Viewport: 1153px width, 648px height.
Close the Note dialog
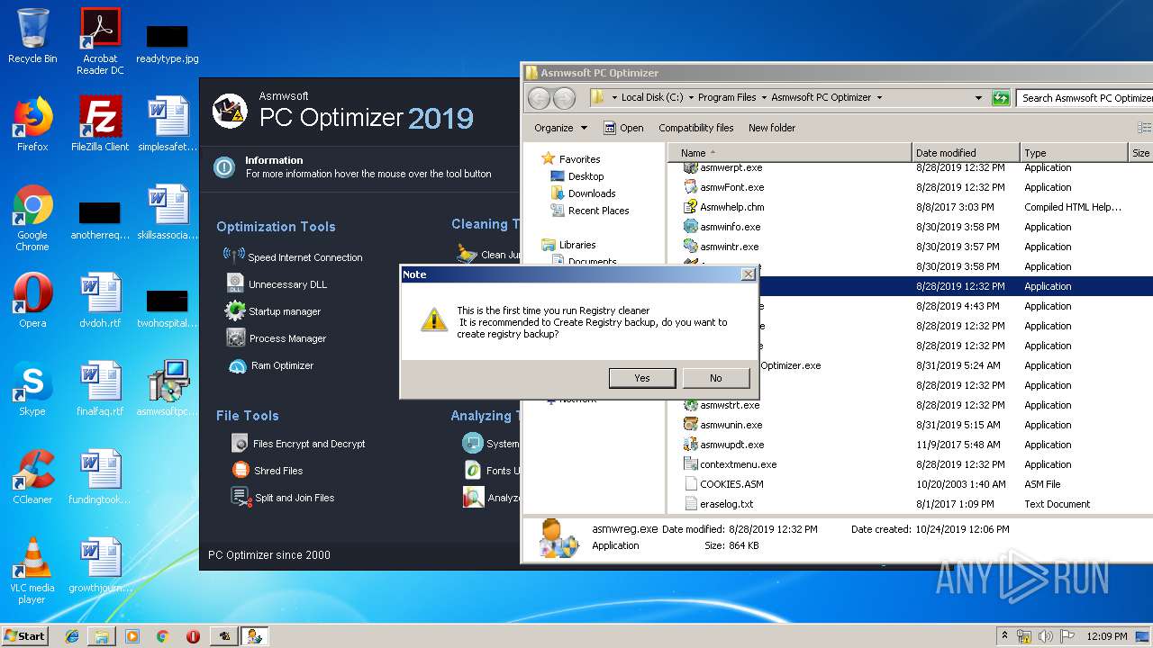coord(748,274)
